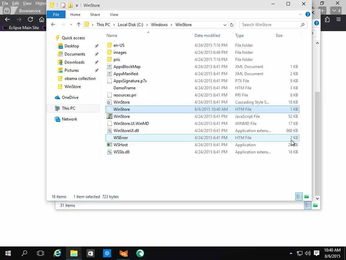Expand the chevron after 'Windows' in breadcrumb
This screenshot has height=260, width=346.
click(171, 25)
